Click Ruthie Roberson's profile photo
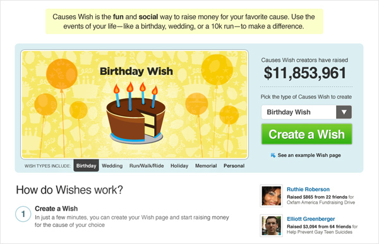 [272, 195]
